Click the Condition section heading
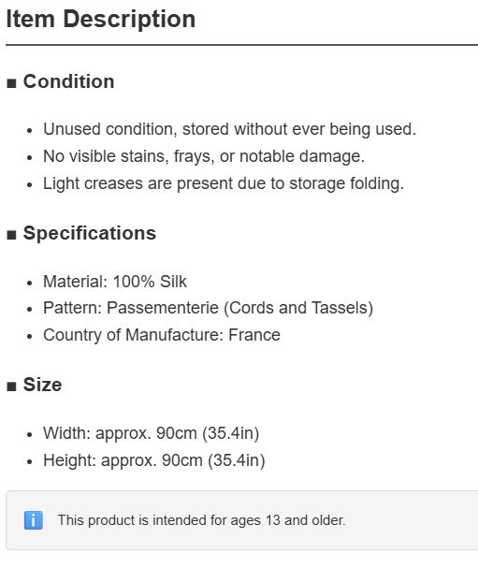This screenshot has width=478, height=568. pos(69,81)
